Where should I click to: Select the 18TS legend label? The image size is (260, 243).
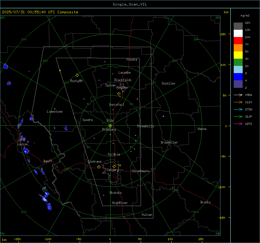click(x=248, y=124)
